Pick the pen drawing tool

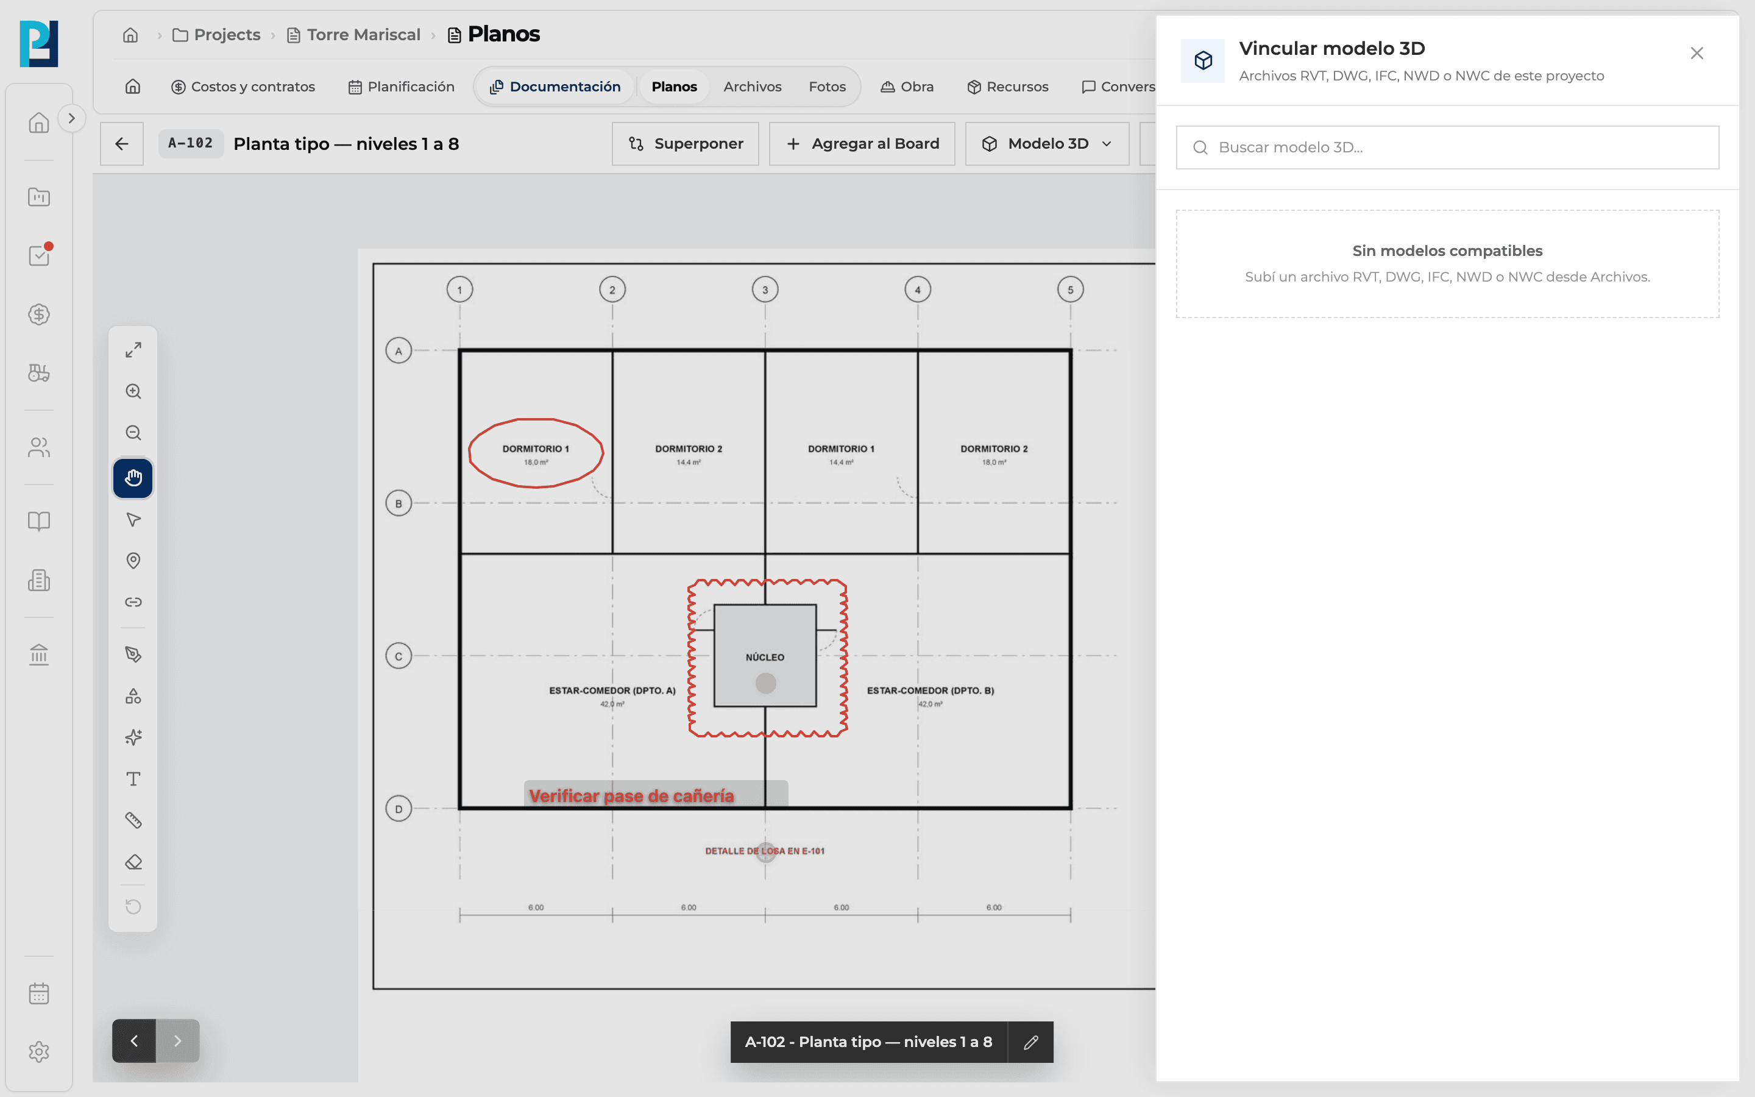point(133,655)
